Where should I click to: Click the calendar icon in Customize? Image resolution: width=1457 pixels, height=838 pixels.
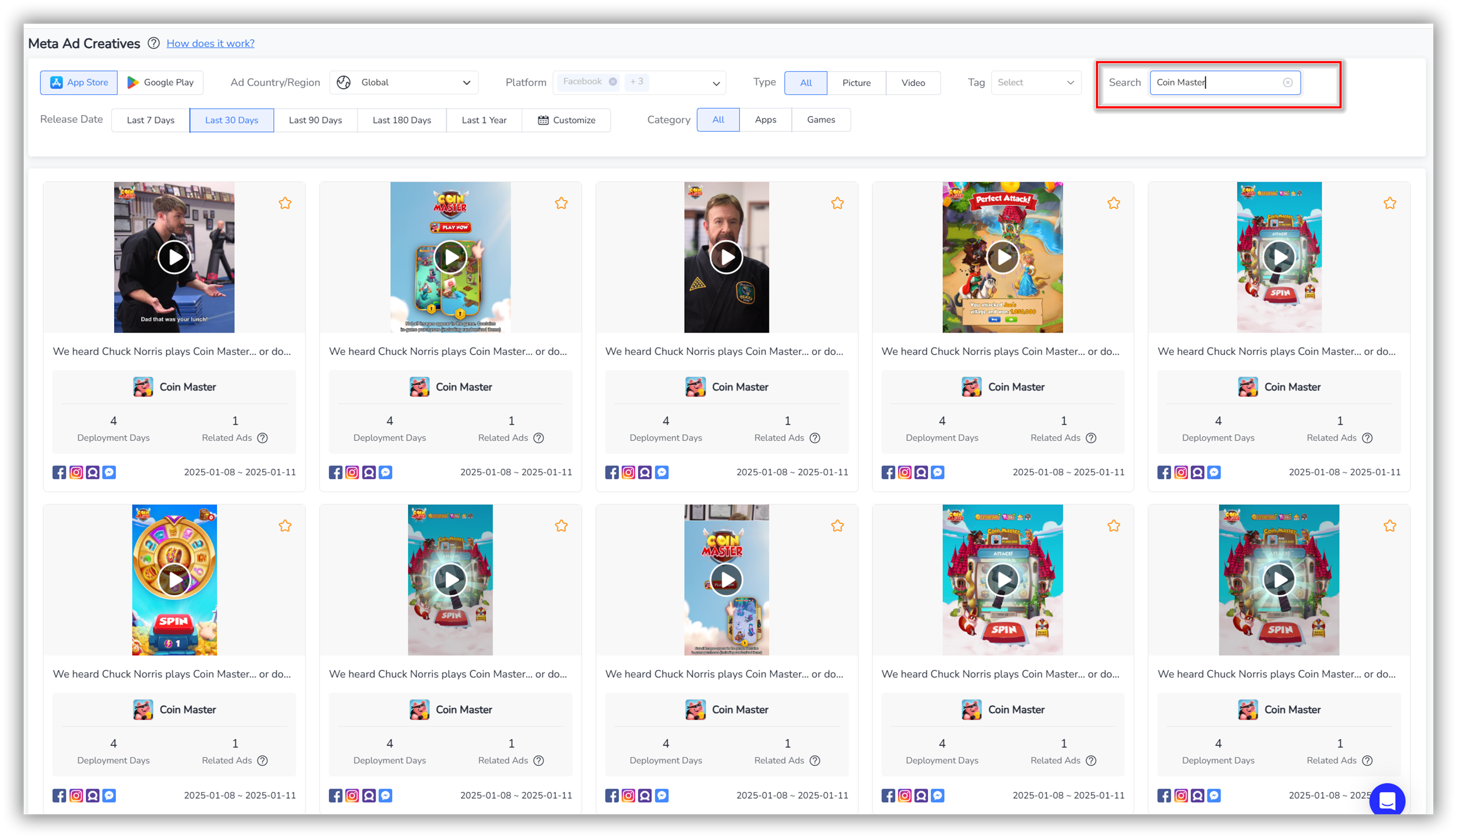pyautogui.click(x=543, y=121)
